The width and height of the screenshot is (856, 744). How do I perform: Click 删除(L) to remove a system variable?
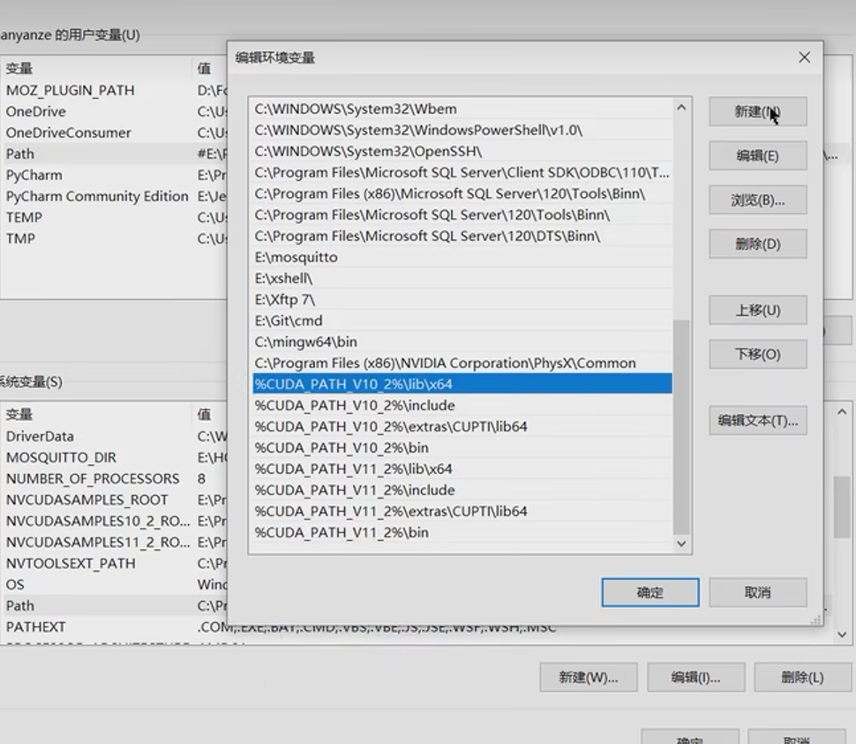click(x=802, y=677)
